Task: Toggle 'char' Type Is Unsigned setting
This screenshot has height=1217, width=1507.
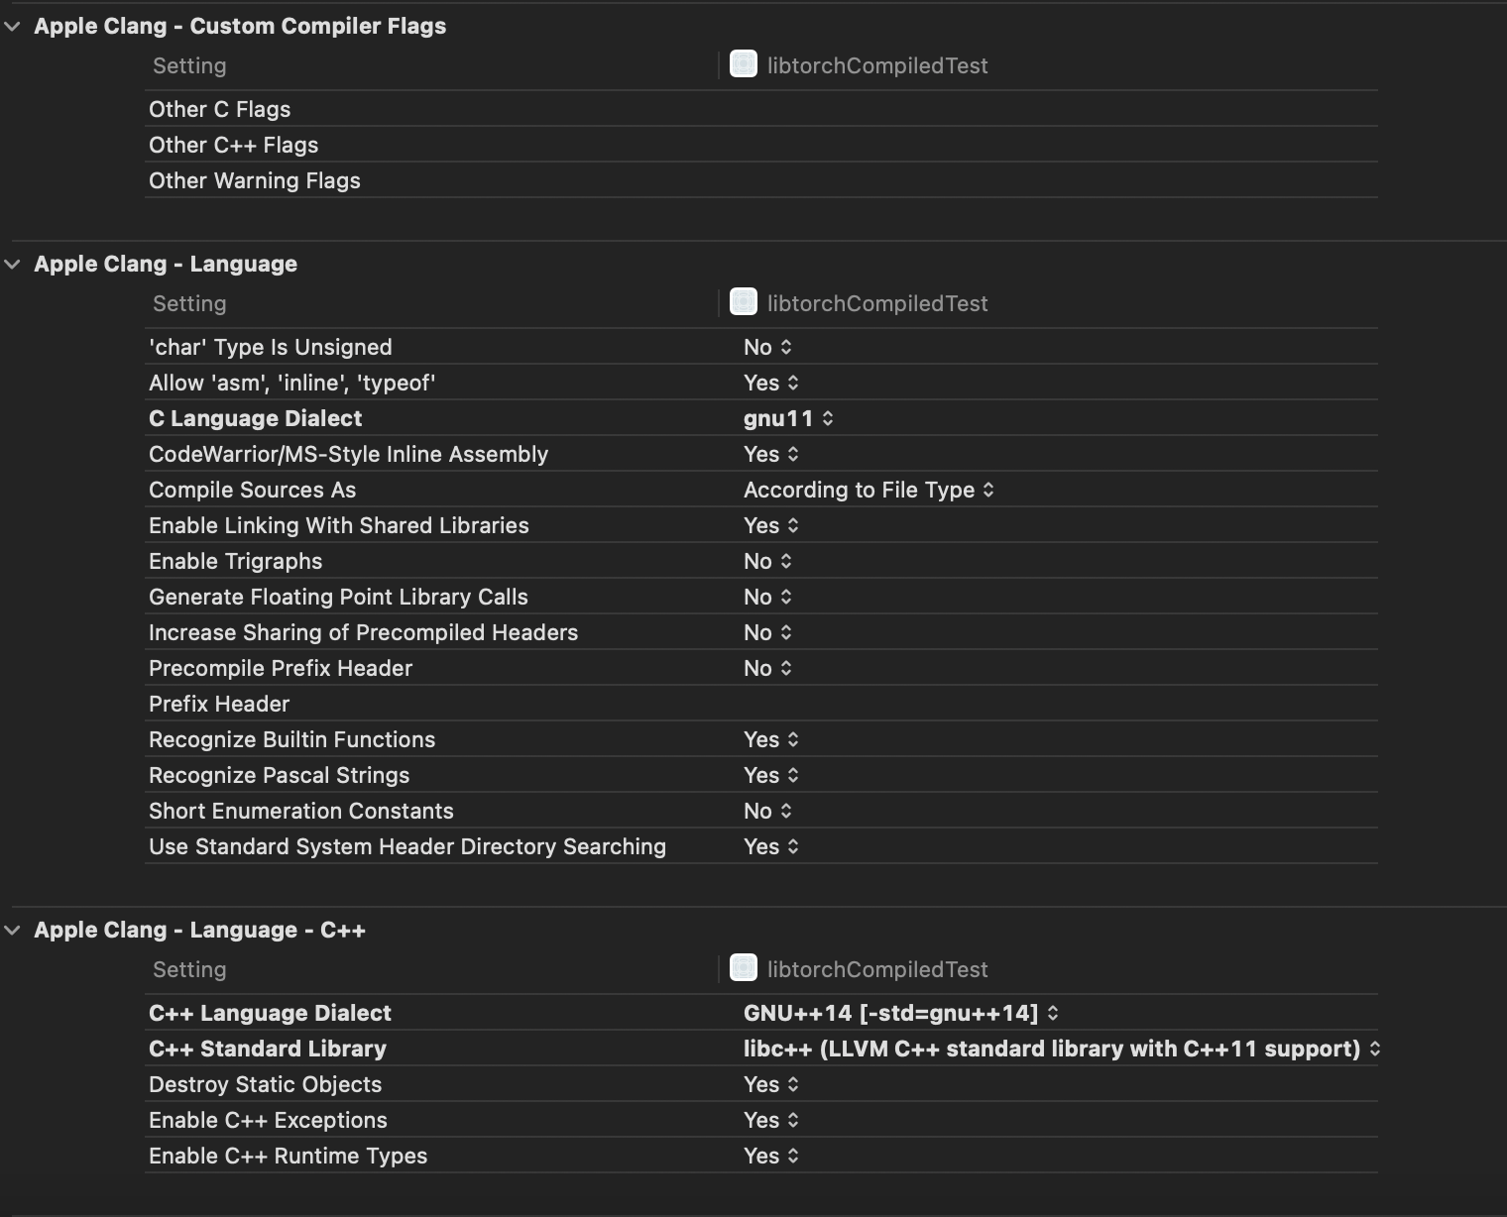Action: tap(768, 347)
